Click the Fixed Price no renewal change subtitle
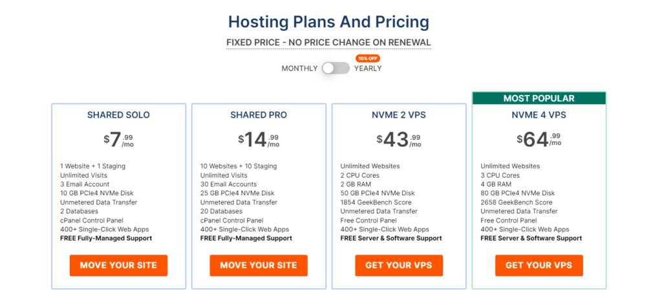This screenshot has width=662, height=298. (x=328, y=43)
